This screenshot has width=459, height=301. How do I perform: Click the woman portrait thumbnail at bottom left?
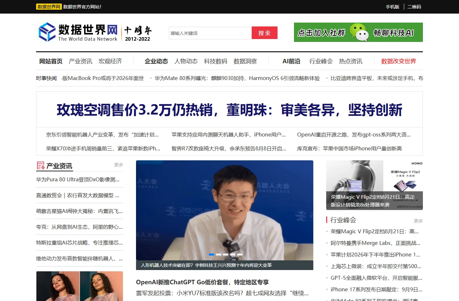[x=80, y=286]
